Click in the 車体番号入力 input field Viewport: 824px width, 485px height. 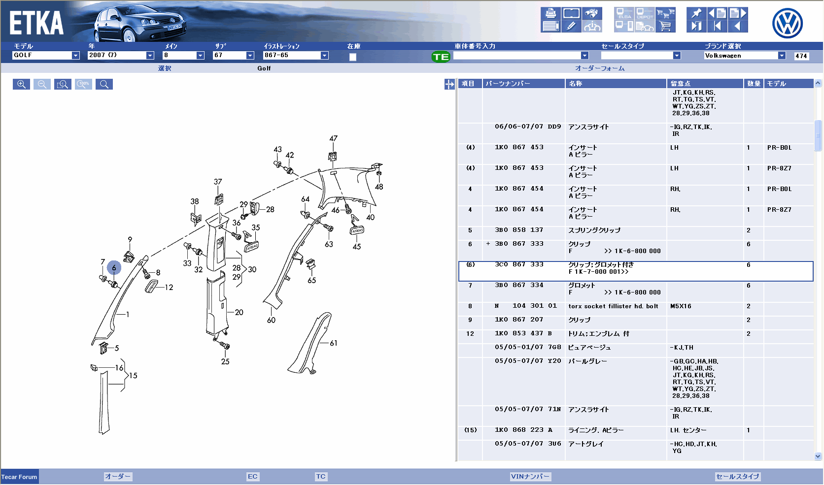click(x=517, y=56)
